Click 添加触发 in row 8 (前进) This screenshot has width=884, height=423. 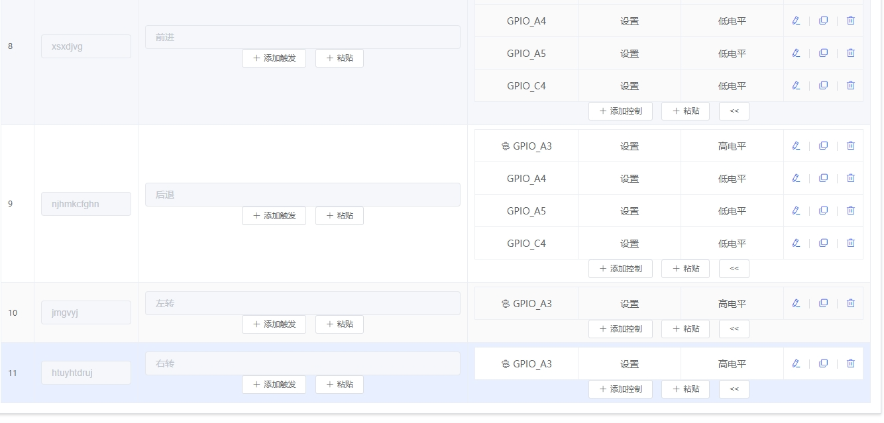pyautogui.click(x=274, y=58)
